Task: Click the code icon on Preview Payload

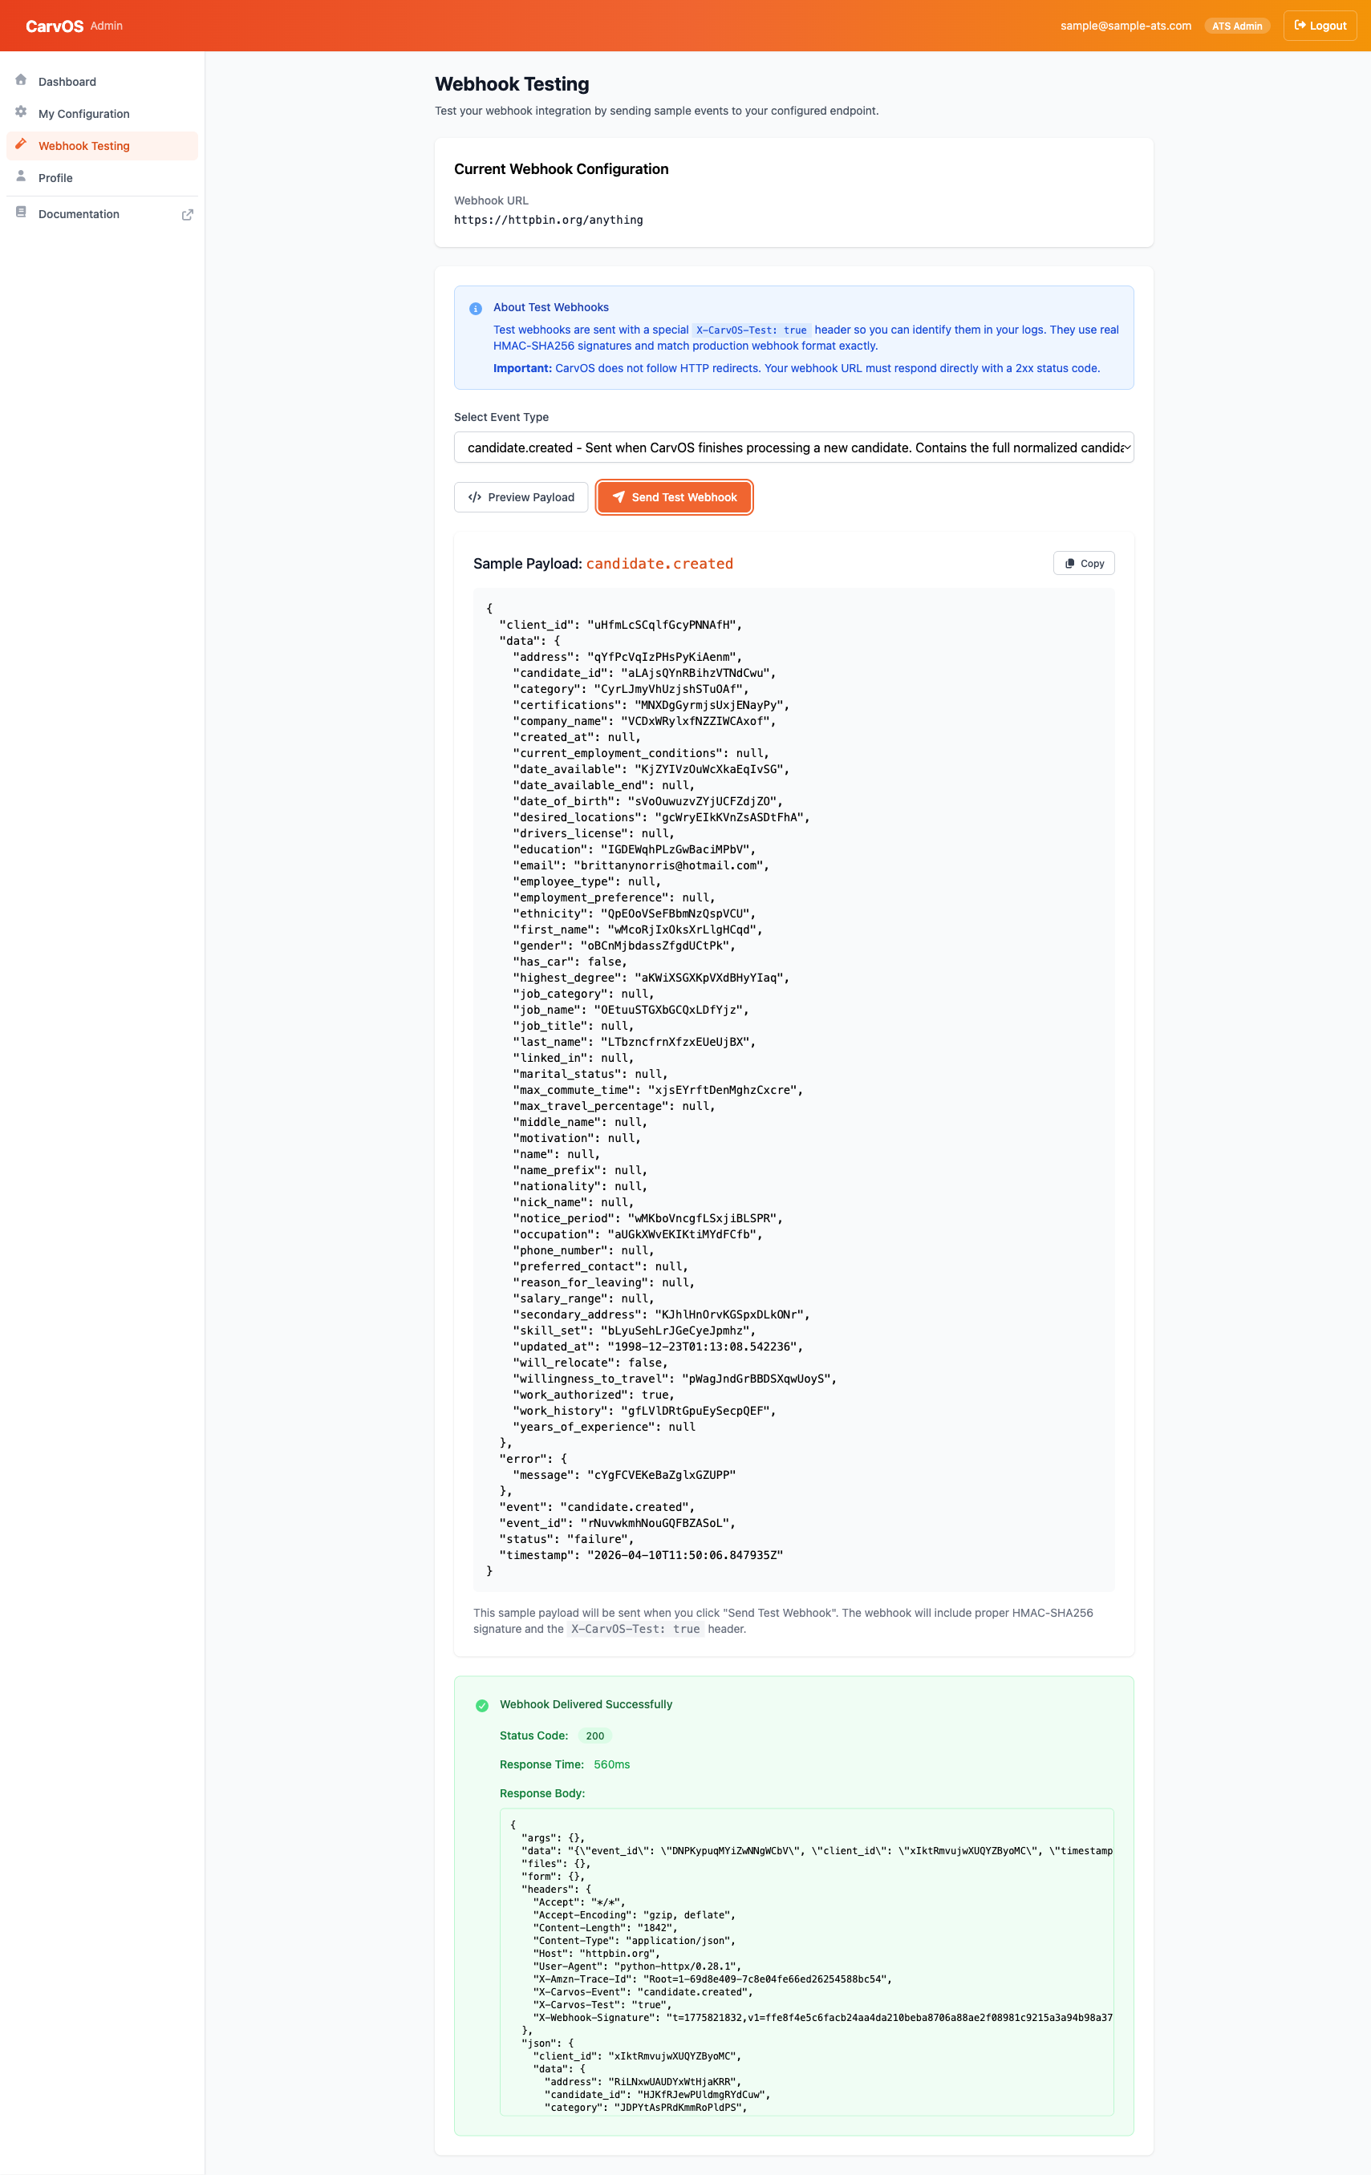Action: [x=476, y=496]
